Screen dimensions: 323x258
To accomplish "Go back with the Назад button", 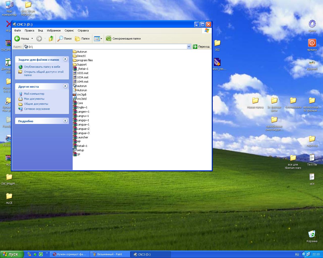I will [x=22, y=39].
